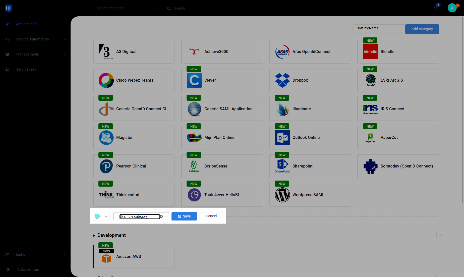This screenshot has width=464, height=277.
Task: Pick the teal category color swatch
Action: pos(97,216)
